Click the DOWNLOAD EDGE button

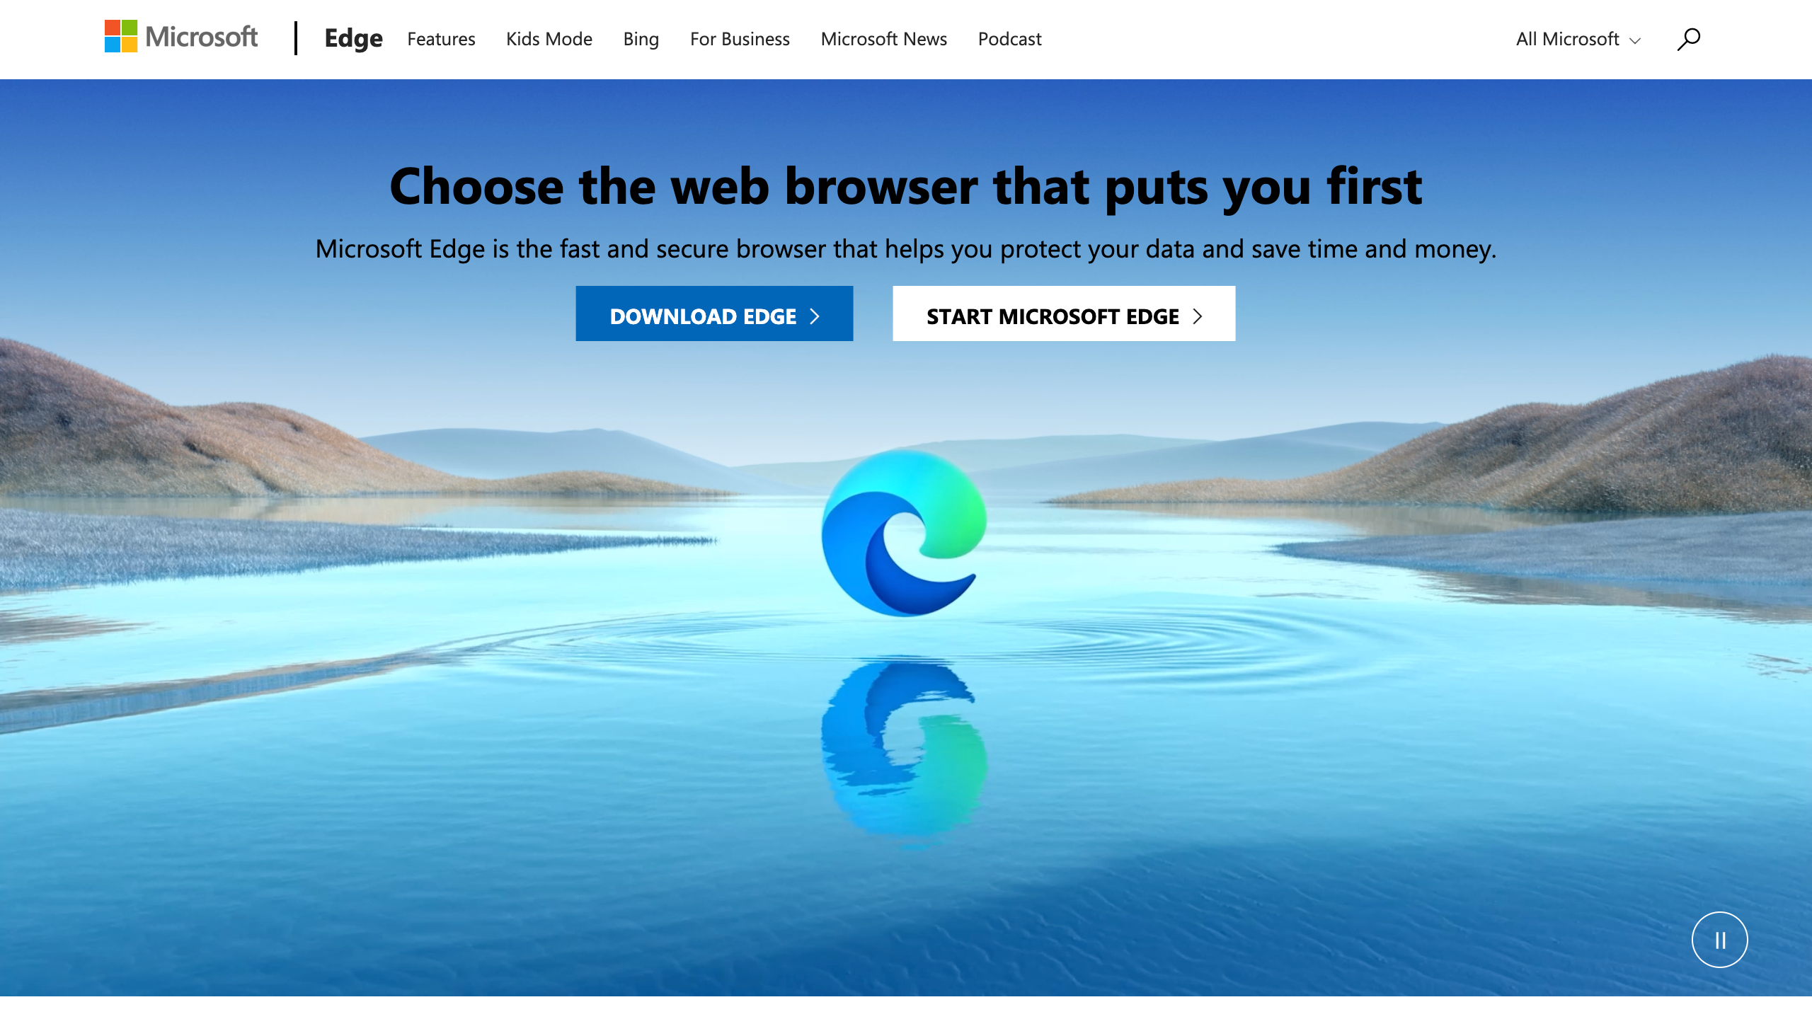point(714,313)
